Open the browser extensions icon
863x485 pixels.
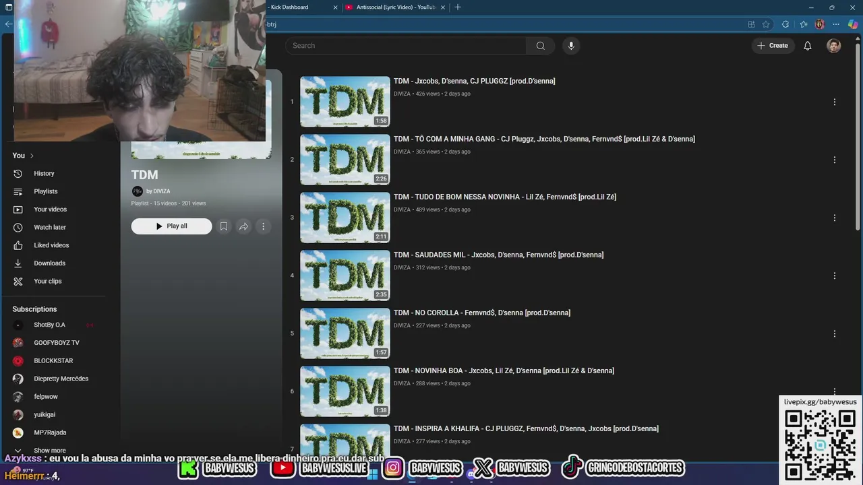pos(785,24)
